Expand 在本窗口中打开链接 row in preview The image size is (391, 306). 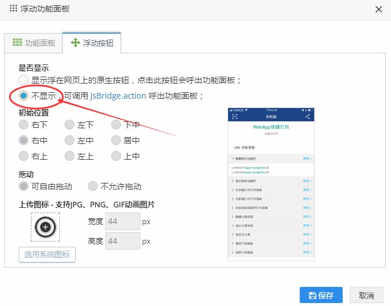coord(271,190)
